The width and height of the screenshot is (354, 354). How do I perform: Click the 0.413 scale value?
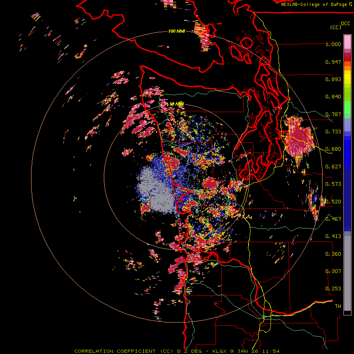pos(333,236)
